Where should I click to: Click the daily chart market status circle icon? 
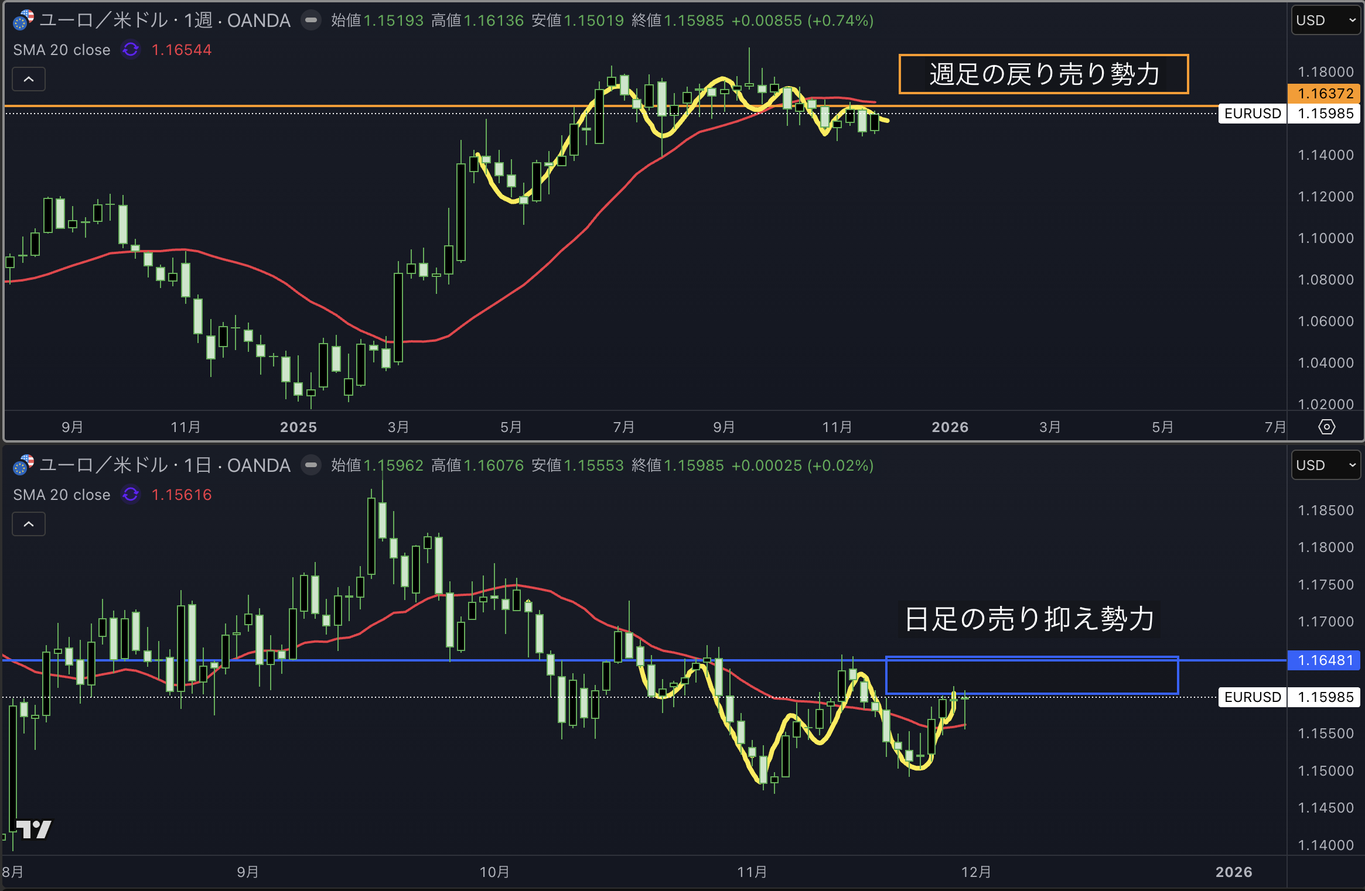[311, 465]
